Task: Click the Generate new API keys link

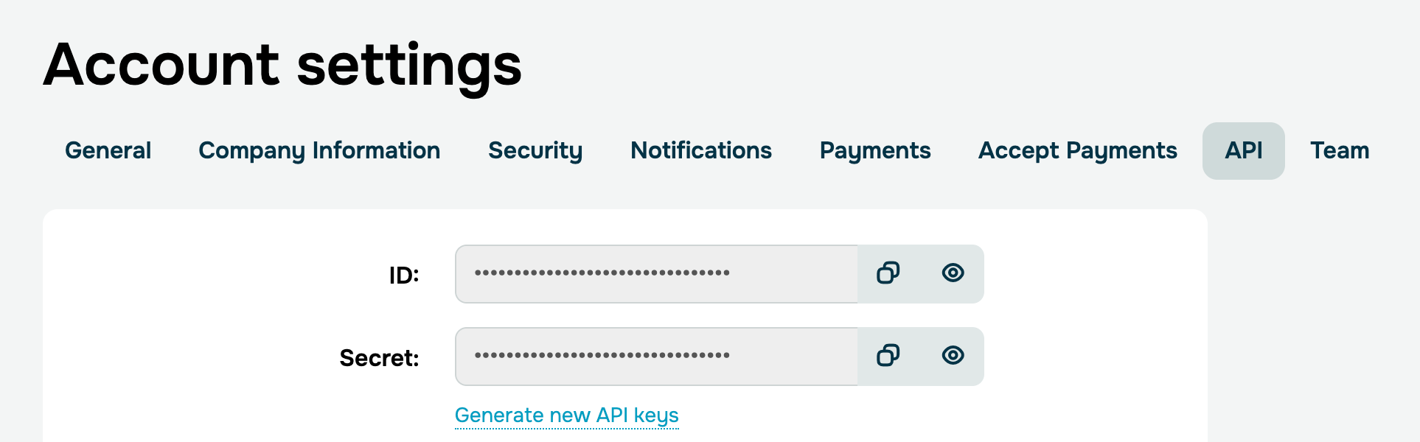Action: tap(566, 415)
